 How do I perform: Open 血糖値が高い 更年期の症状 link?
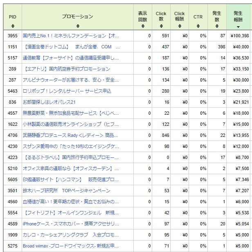(x=70, y=202)
